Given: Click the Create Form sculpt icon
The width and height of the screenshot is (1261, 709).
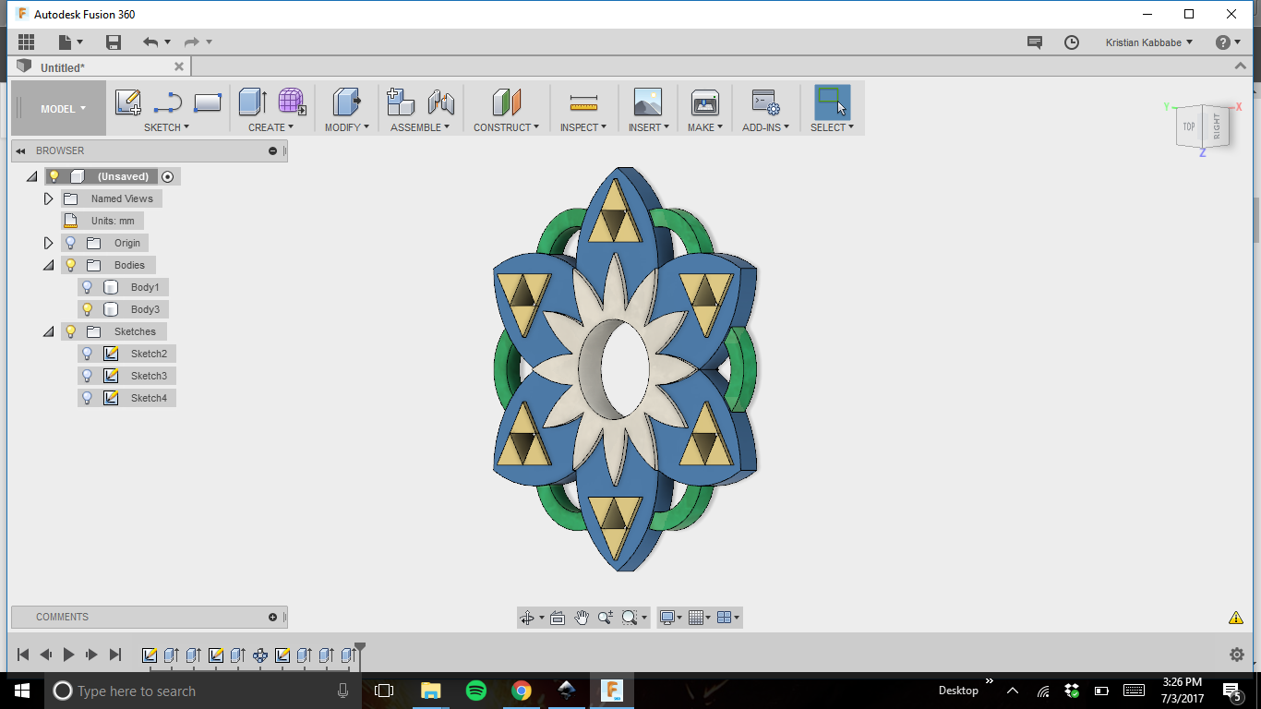Looking at the screenshot, I should 293,102.
